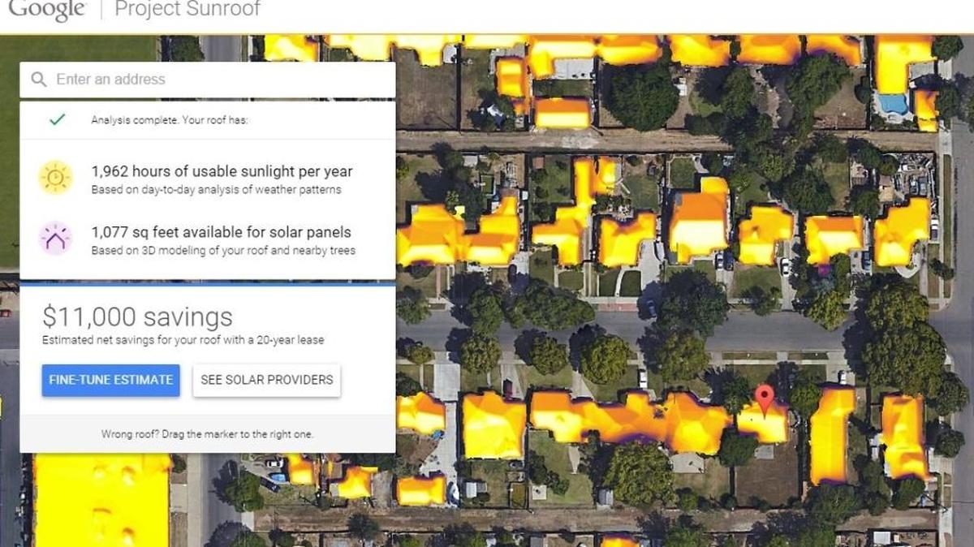
Task: Click 'Based on 3D modeling of your roof' text
Action: point(223,251)
